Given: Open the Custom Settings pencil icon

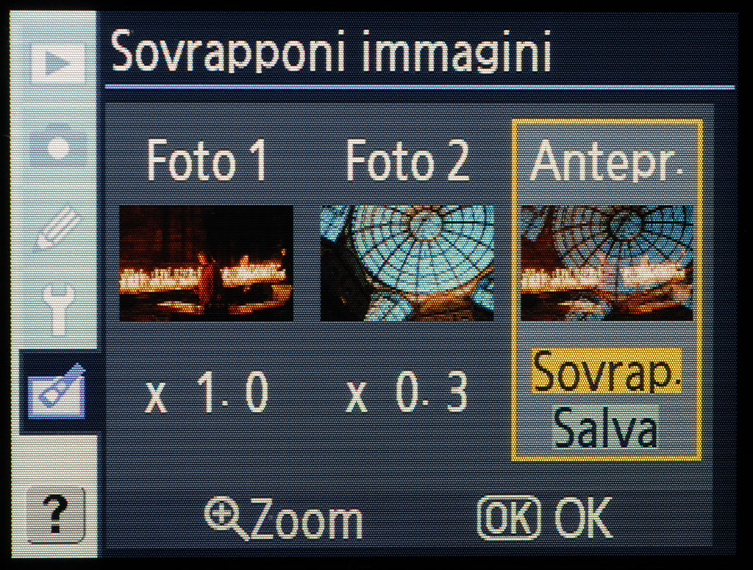Looking at the screenshot, I should click(x=59, y=227).
